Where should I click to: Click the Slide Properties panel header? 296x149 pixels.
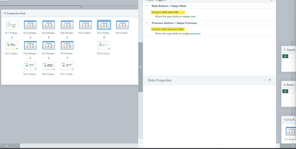209,80
